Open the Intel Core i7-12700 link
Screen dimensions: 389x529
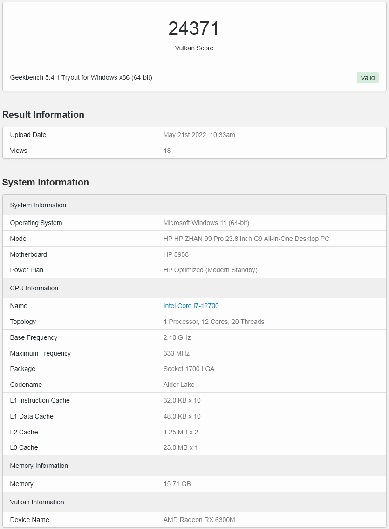191,306
